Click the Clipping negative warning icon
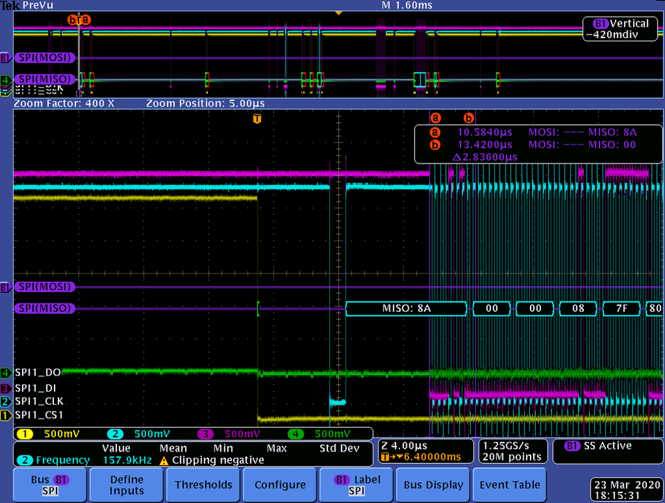 pos(163,460)
